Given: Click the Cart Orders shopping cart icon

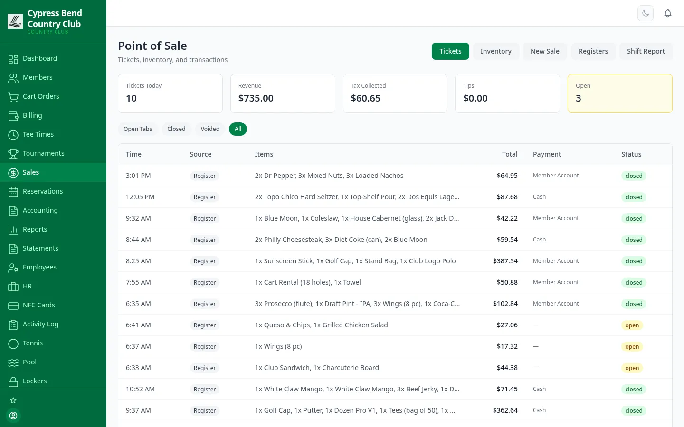Looking at the screenshot, I should pos(13,97).
